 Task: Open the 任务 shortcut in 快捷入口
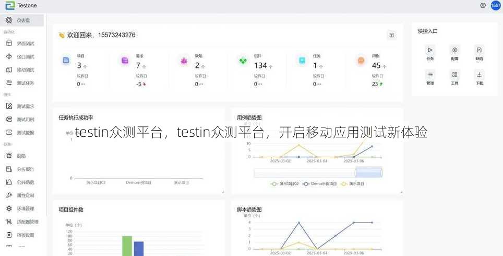430,53
